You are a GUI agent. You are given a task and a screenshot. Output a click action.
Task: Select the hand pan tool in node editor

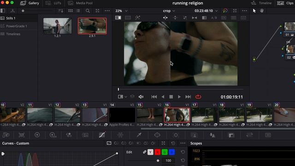pos(262,11)
